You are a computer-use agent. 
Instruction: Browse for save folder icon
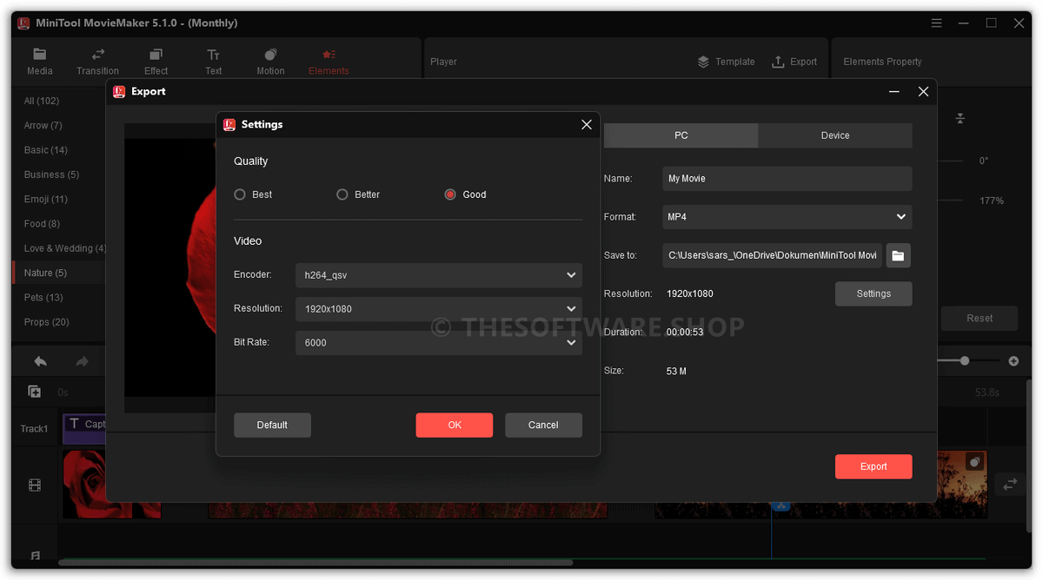tap(898, 255)
